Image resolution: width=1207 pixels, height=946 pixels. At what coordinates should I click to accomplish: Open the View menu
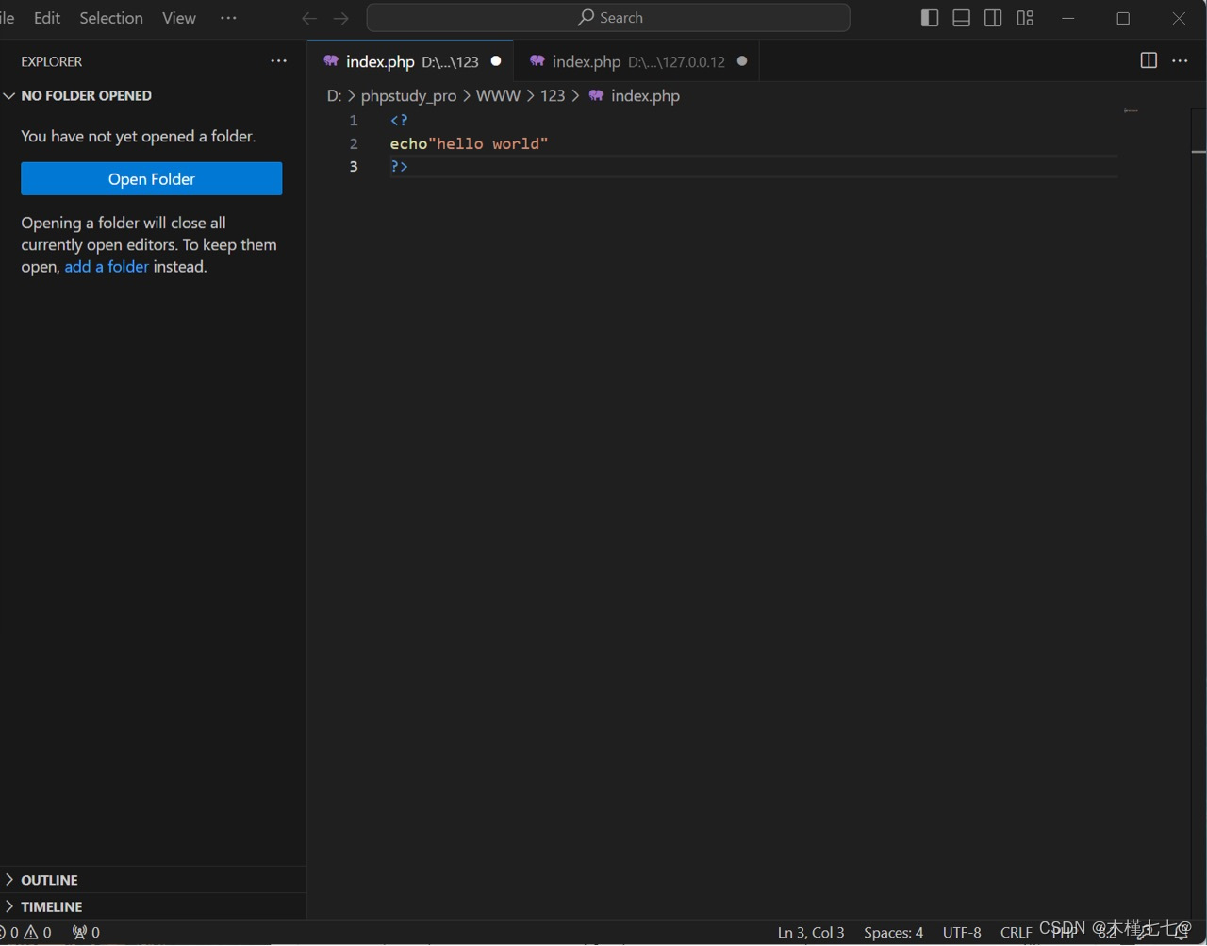tap(179, 18)
